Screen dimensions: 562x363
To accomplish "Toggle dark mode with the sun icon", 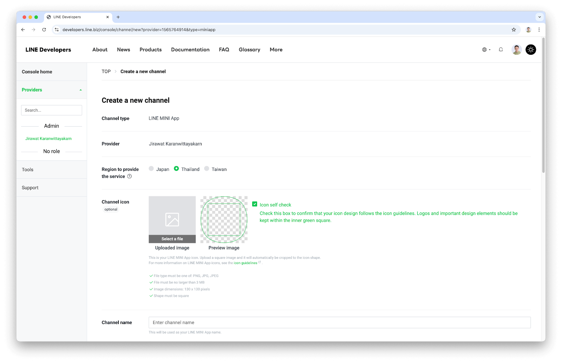I will click(530, 50).
